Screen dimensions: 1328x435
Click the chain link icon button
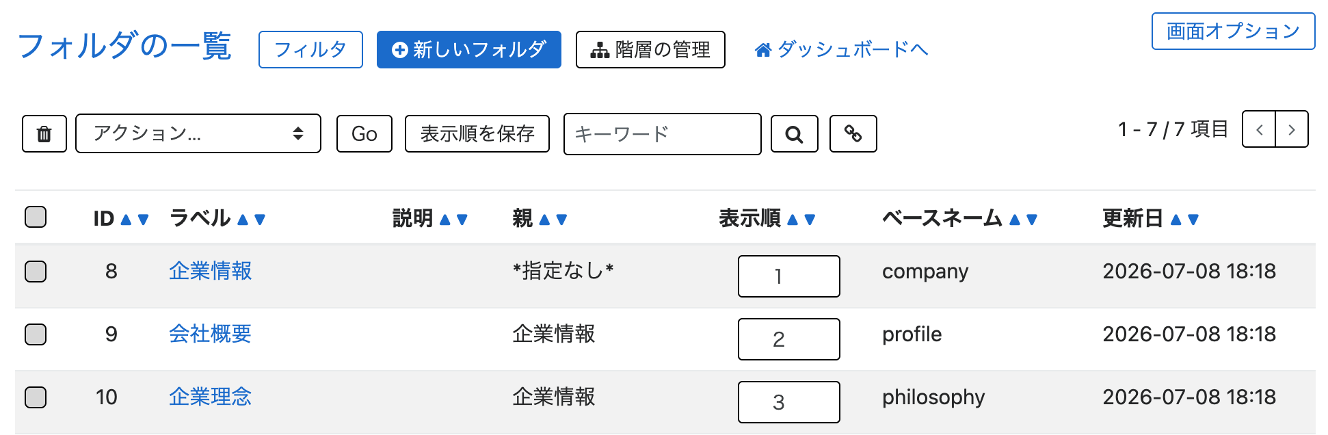(x=853, y=133)
